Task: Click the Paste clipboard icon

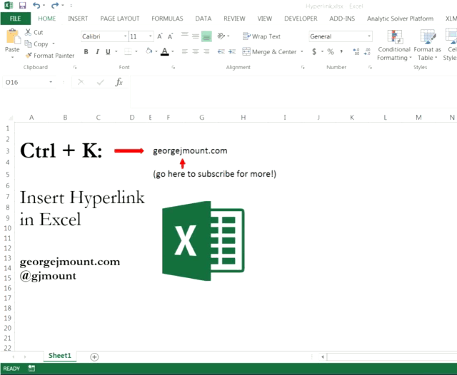Action: pyautogui.click(x=13, y=36)
